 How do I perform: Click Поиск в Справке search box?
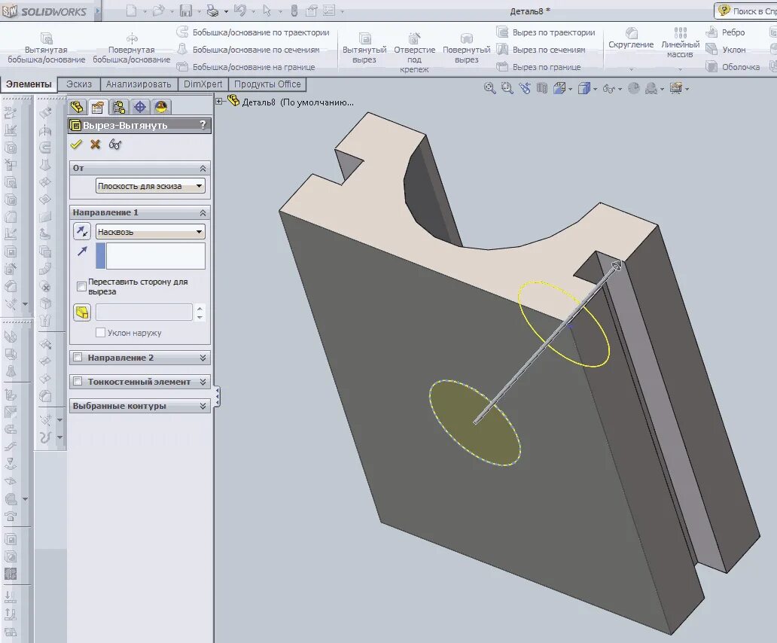746,11
